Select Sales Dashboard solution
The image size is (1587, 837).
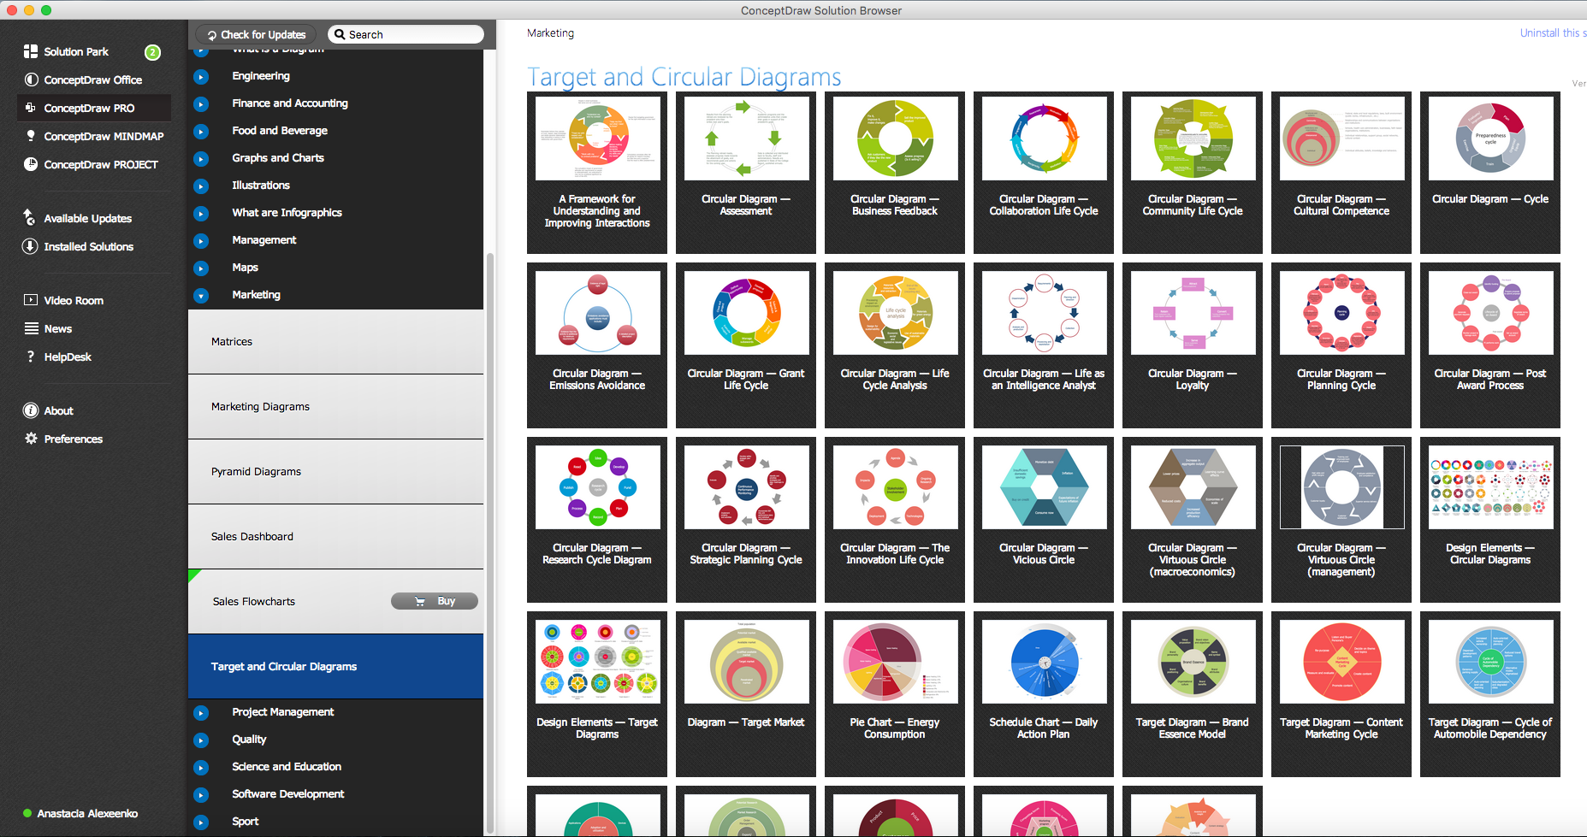335,536
